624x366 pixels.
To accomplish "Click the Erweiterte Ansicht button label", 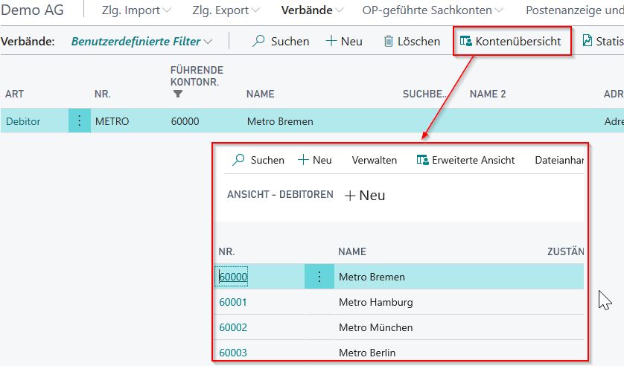I will tap(473, 160).
